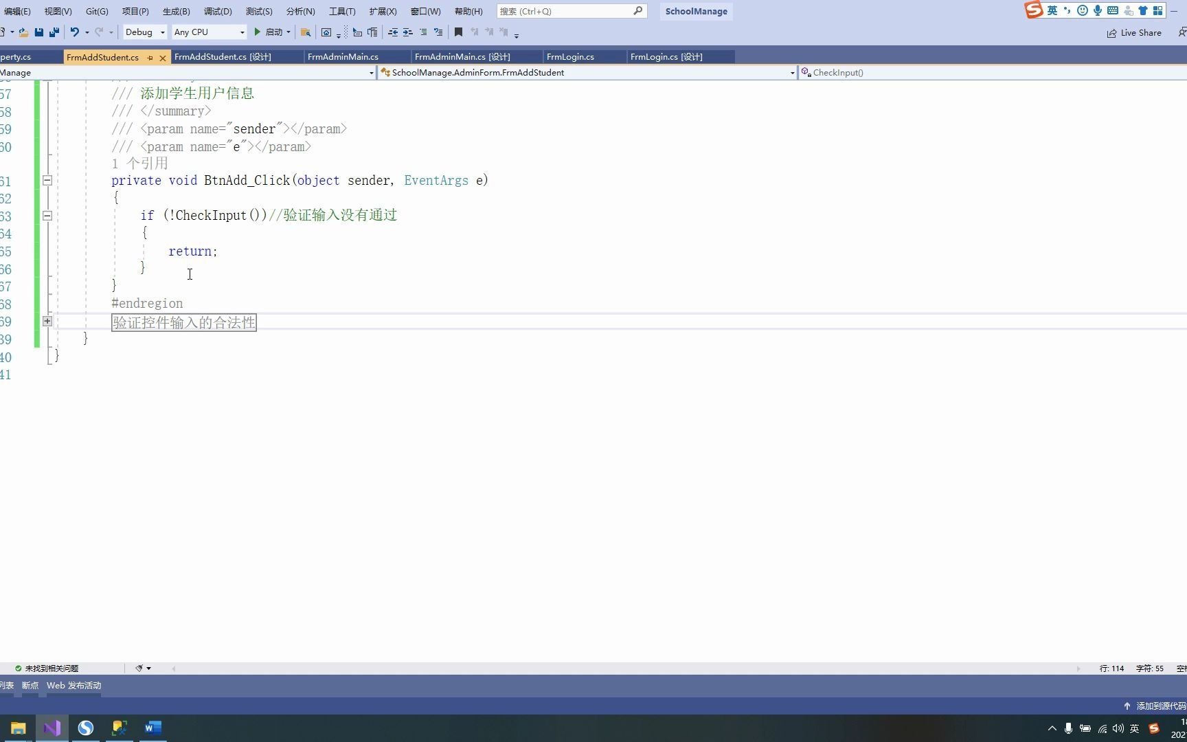Save all files with the multi-save icon

pyautogui.click(x=54, y=32)
